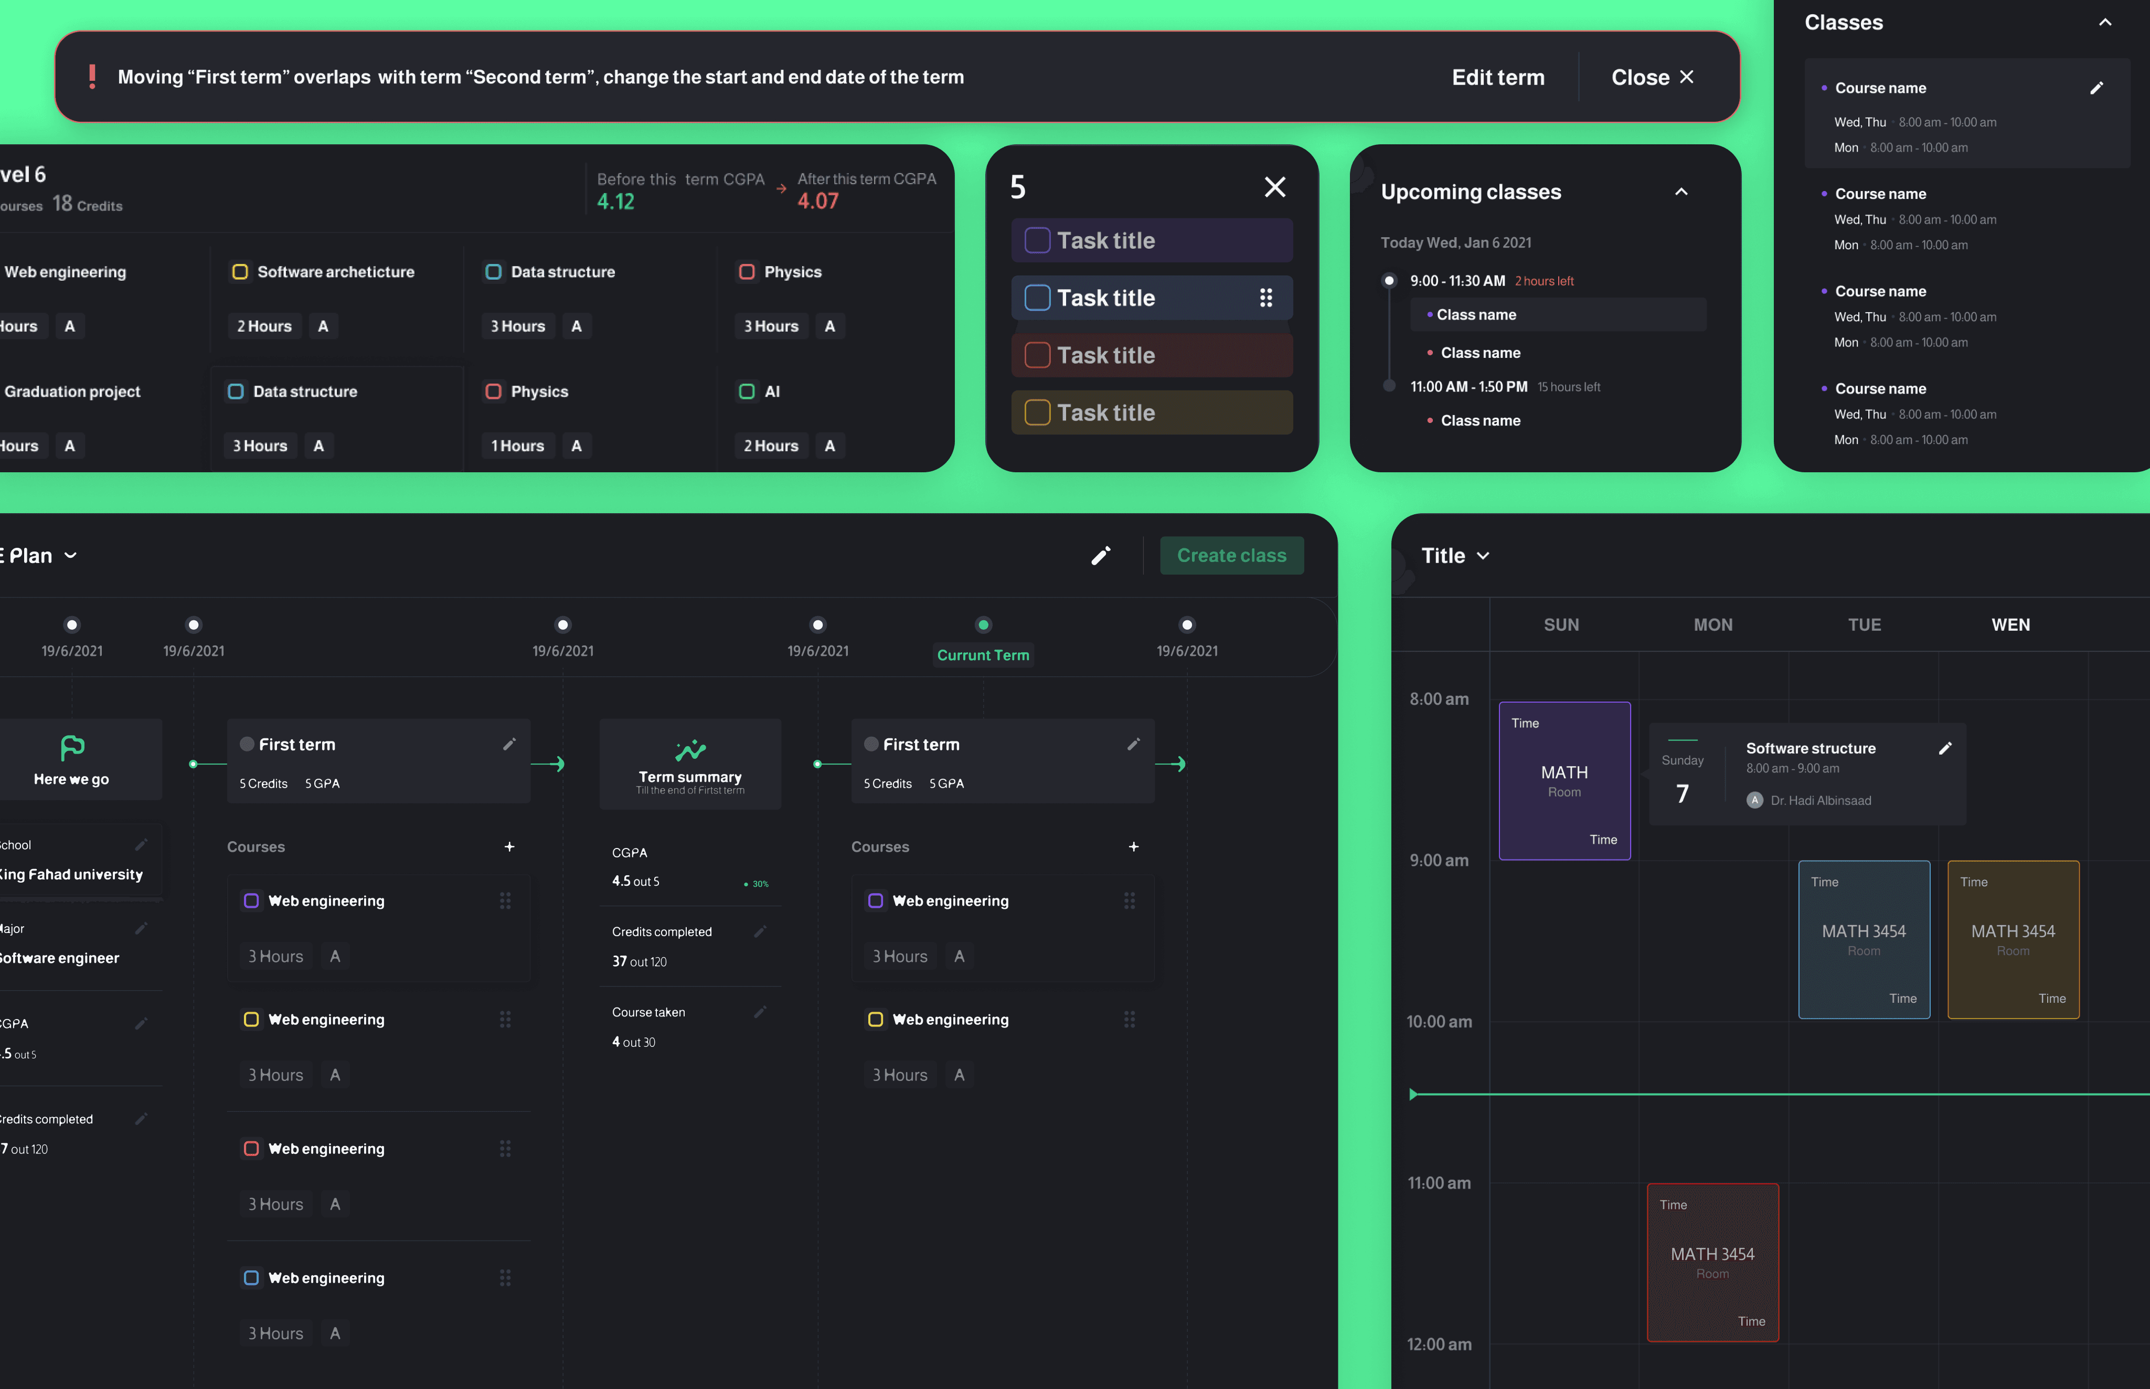Click Dr. Hadi Albinsaad avatar icon

1755,800
